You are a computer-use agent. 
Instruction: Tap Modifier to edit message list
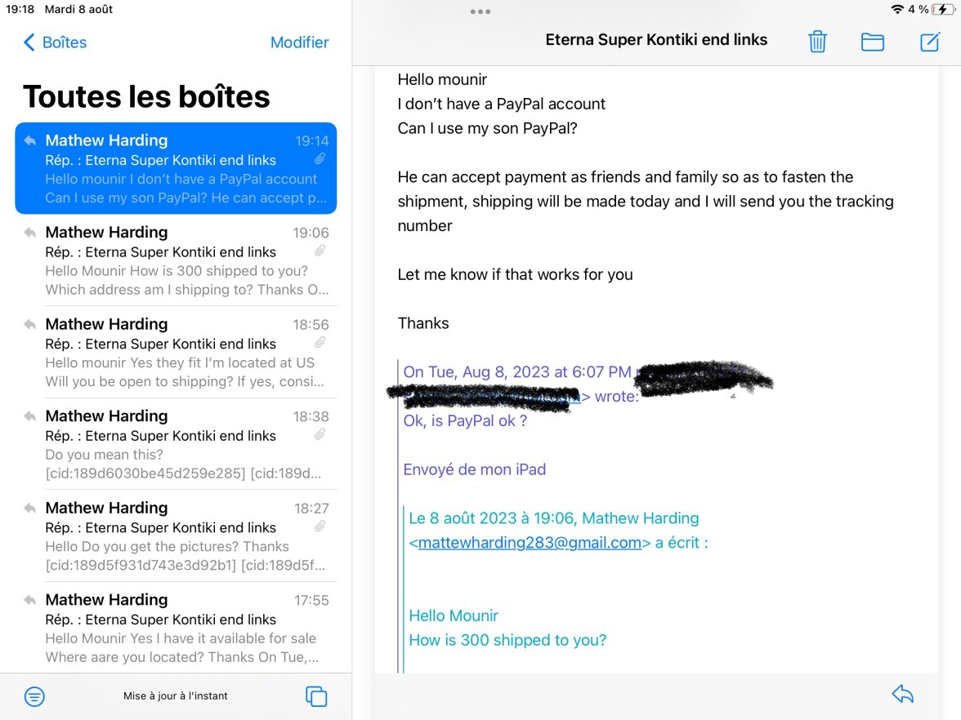click(x=299, y=42)
